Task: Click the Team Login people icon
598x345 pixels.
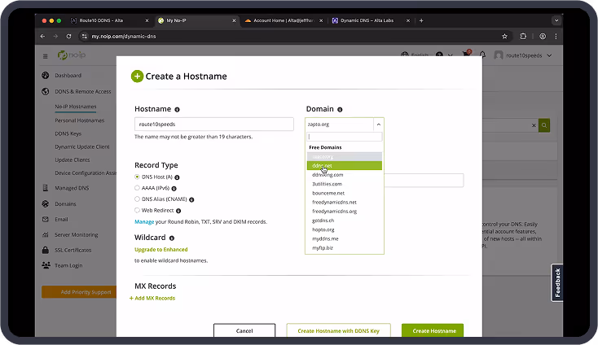Action: (46, 265)
